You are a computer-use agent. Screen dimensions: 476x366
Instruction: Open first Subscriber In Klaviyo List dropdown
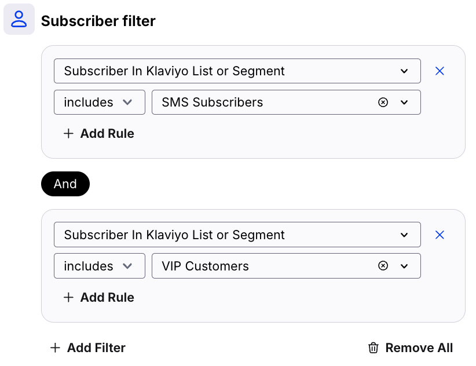(237, 71)
